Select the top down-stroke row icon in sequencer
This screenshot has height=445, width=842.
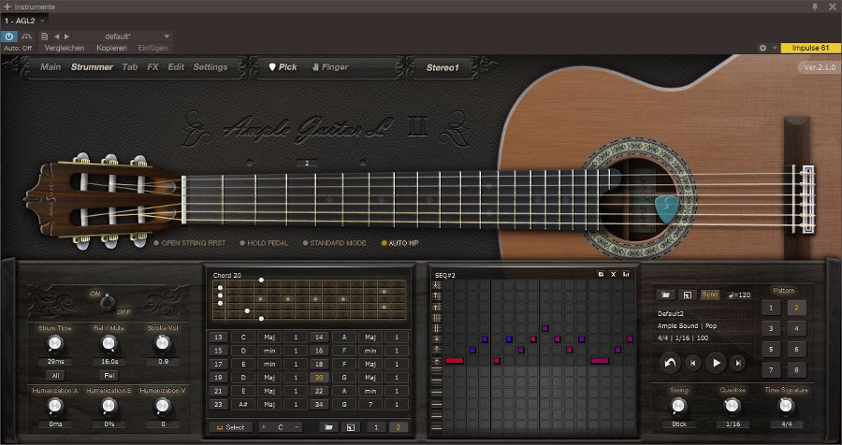pos(437,285)
